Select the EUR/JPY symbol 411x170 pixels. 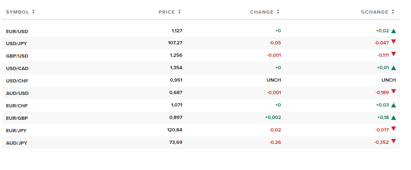16,131
